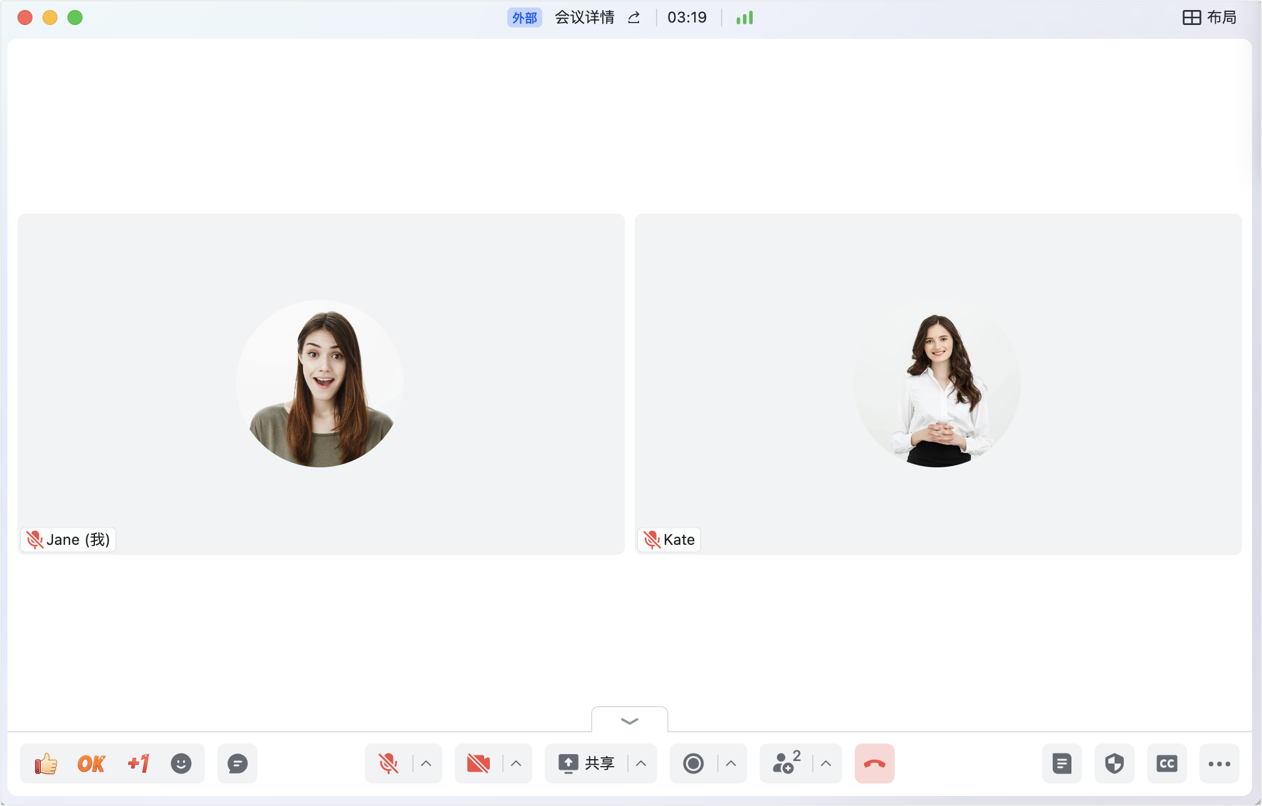The width and height of the screenshot is (1262, 806).
Task: Open the 布局 layout menu
Action: (1210, 17)
